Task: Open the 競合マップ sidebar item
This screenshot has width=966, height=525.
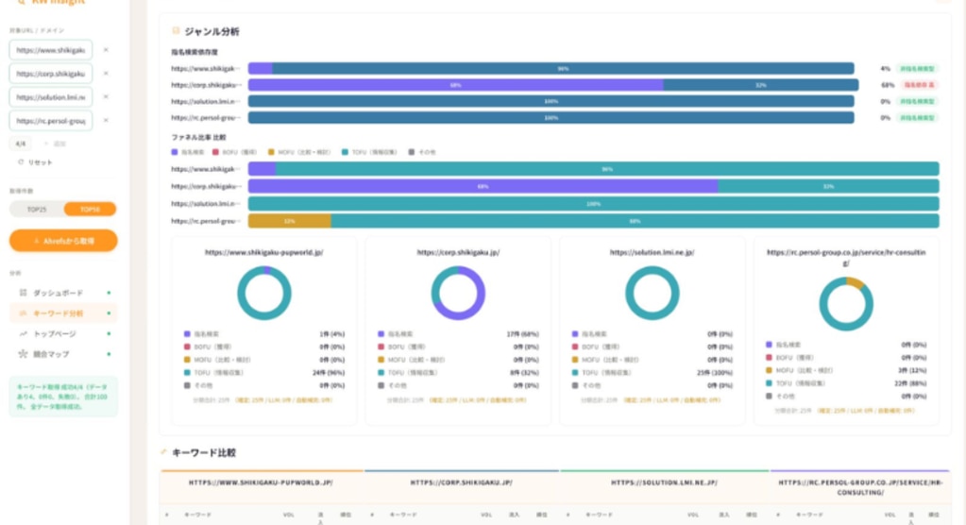Action: pyautogui.click(x=63, y=354)
